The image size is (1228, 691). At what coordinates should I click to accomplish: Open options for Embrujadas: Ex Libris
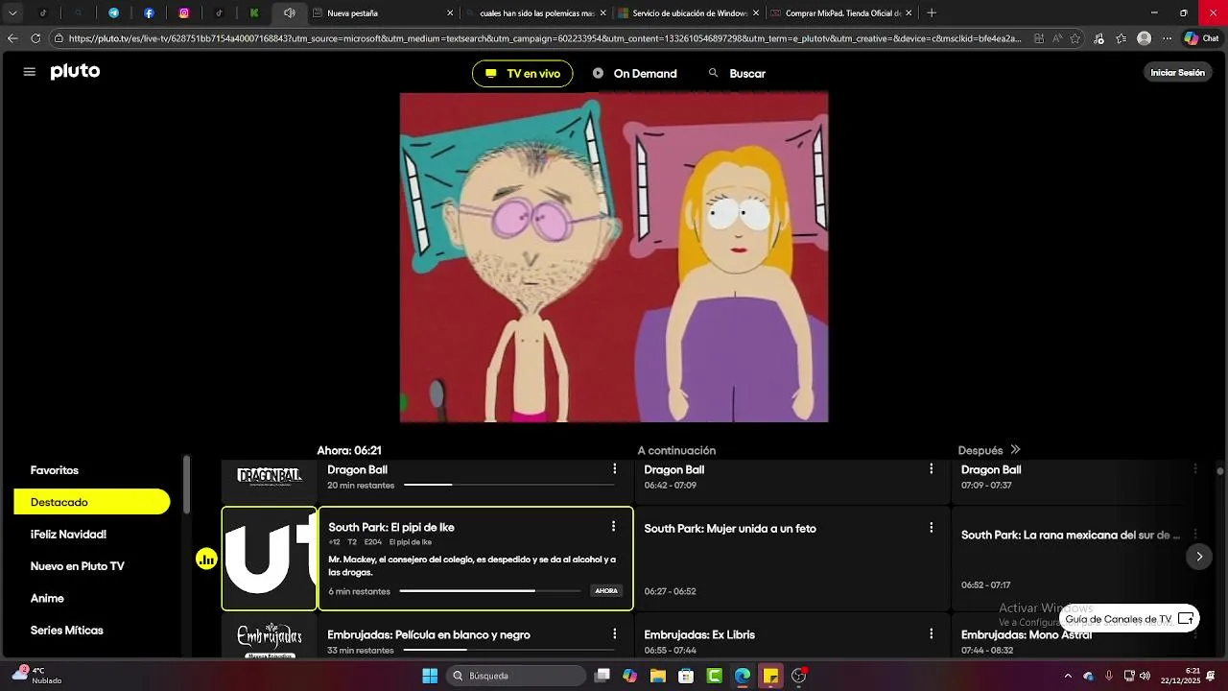point(931,634)
